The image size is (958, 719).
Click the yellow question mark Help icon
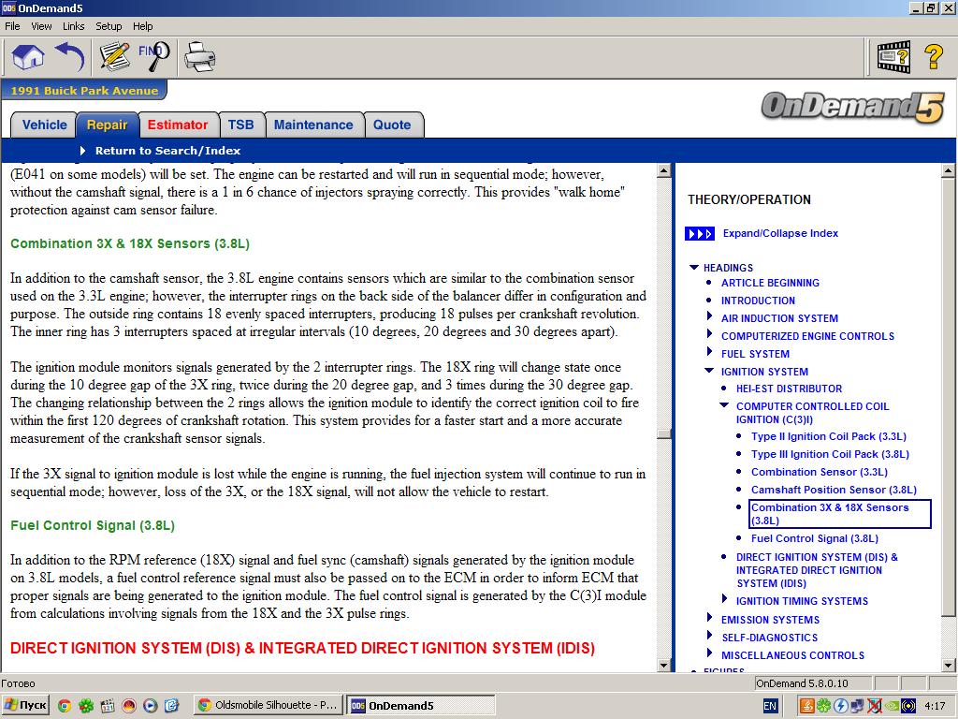[x=933, y=56]
